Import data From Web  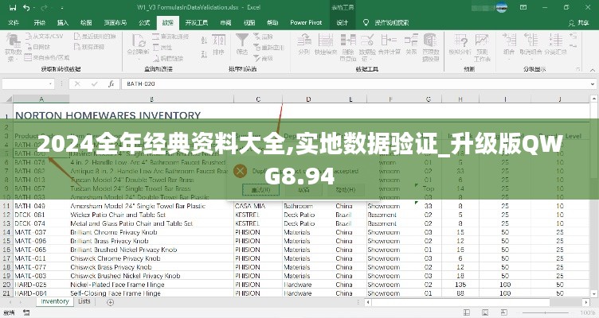point(37,47)
